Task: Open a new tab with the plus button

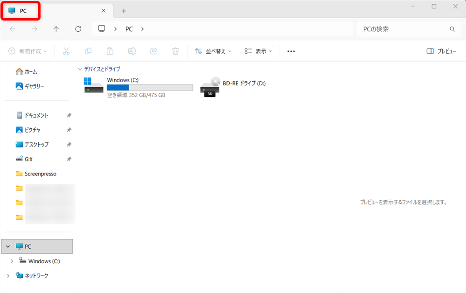Action: pyautogui.click(x=123, y=11)
